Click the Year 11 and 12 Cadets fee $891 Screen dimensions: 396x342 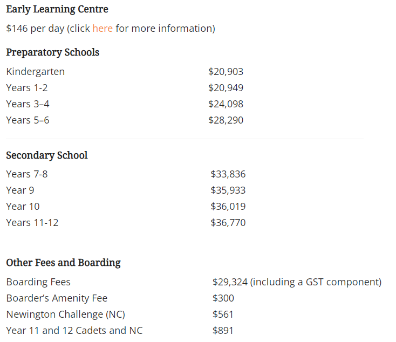[x=223, y=330]
